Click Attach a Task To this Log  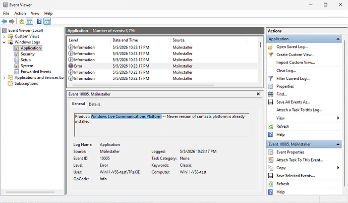pyautogui.click(x=300, y=110)
